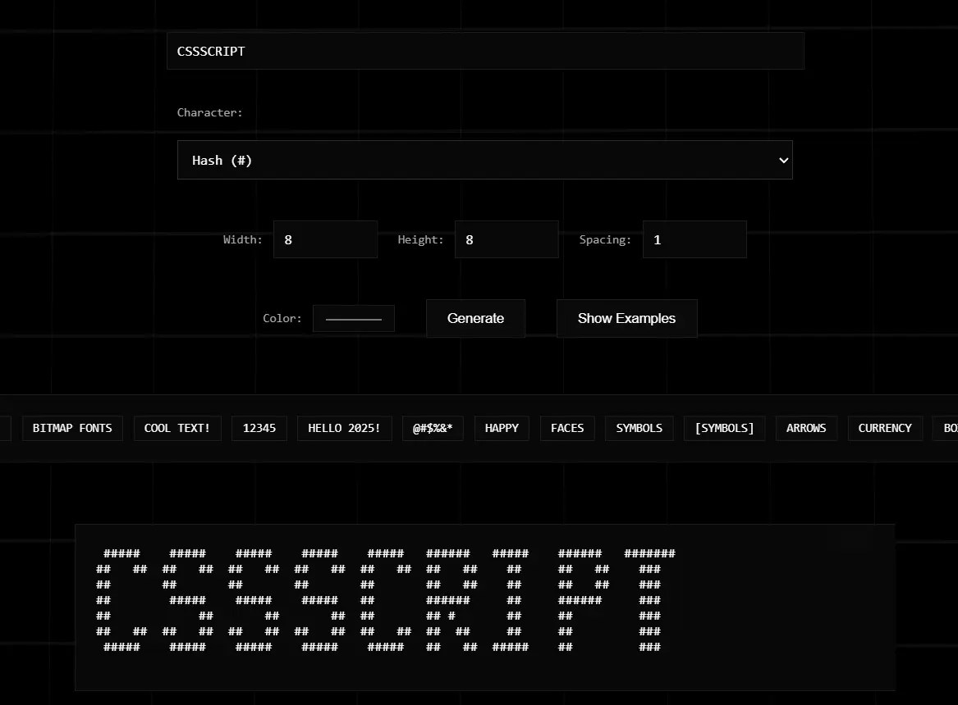
Task: Click the 12345 example preset
Action: (x=259, y=427)
